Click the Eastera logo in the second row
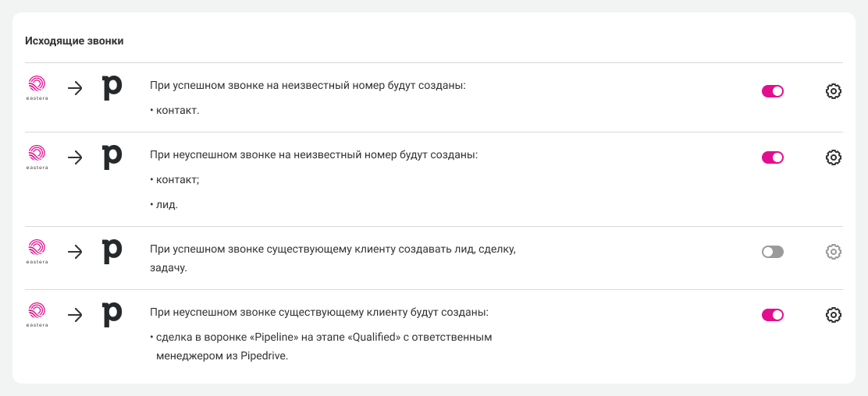Image resolution: width=868 pixels, height=396 pixels. coord(37,155)
